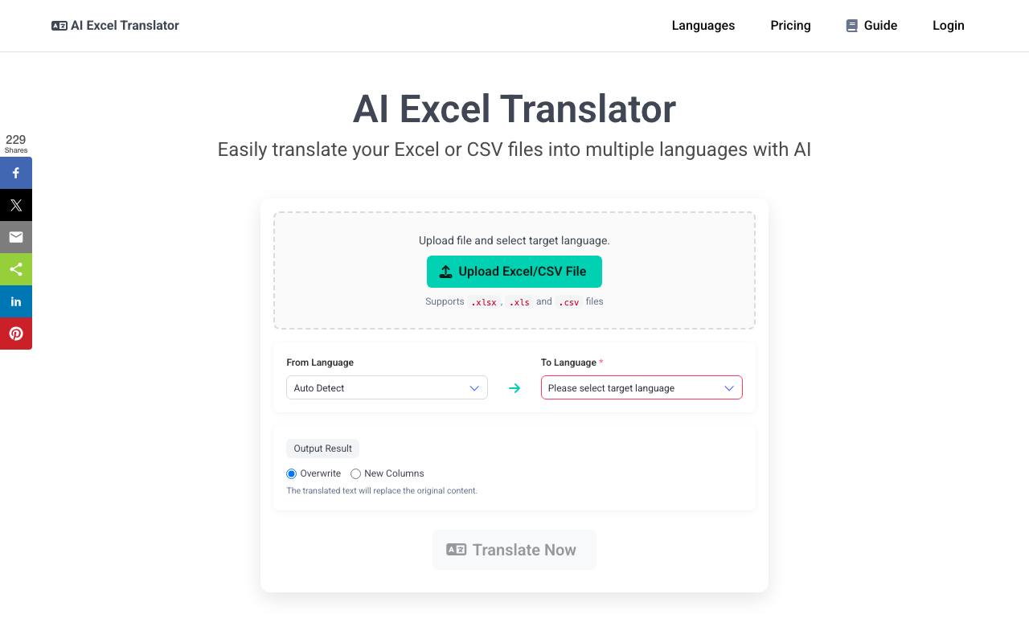Share on X (Twitter) icon
Screen dimensions: 1029x643
16,205
